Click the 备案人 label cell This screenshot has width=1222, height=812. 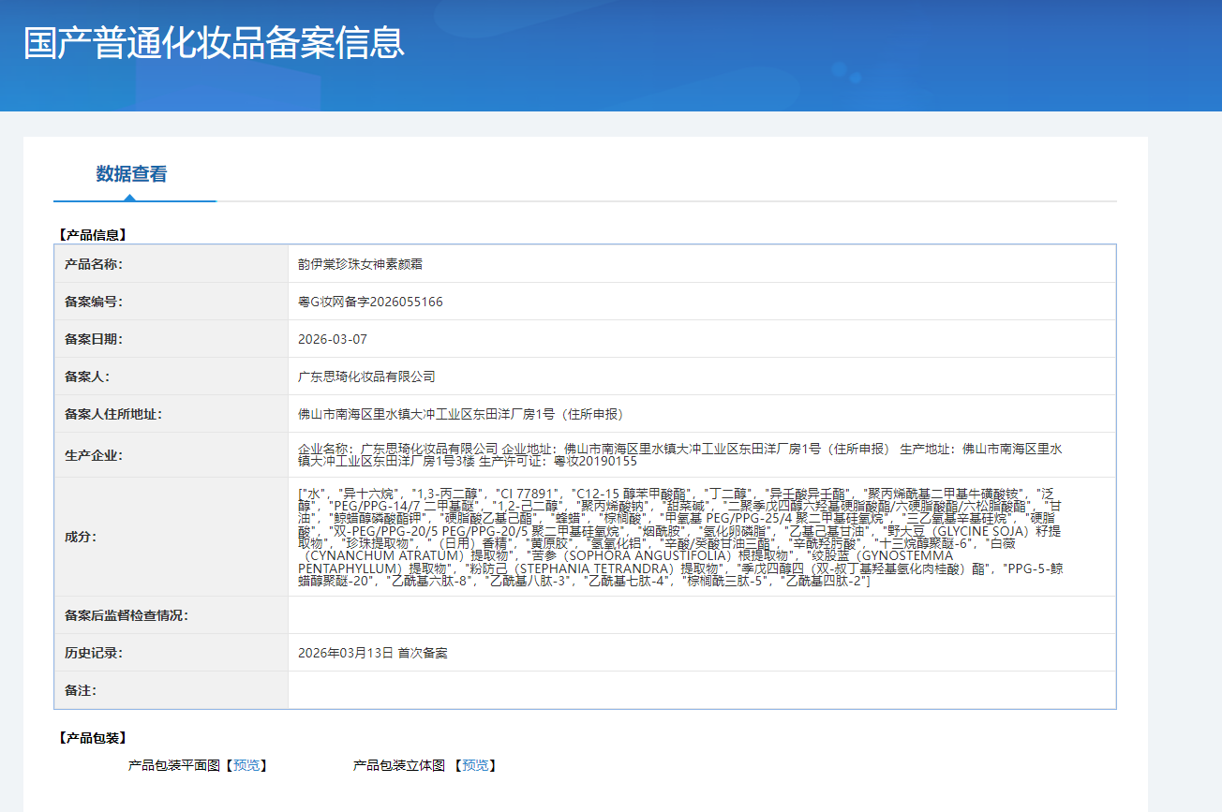(x=171, y=376)
